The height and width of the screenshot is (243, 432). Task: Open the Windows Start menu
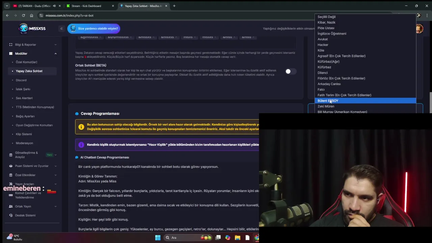click(x=158, y=238)
